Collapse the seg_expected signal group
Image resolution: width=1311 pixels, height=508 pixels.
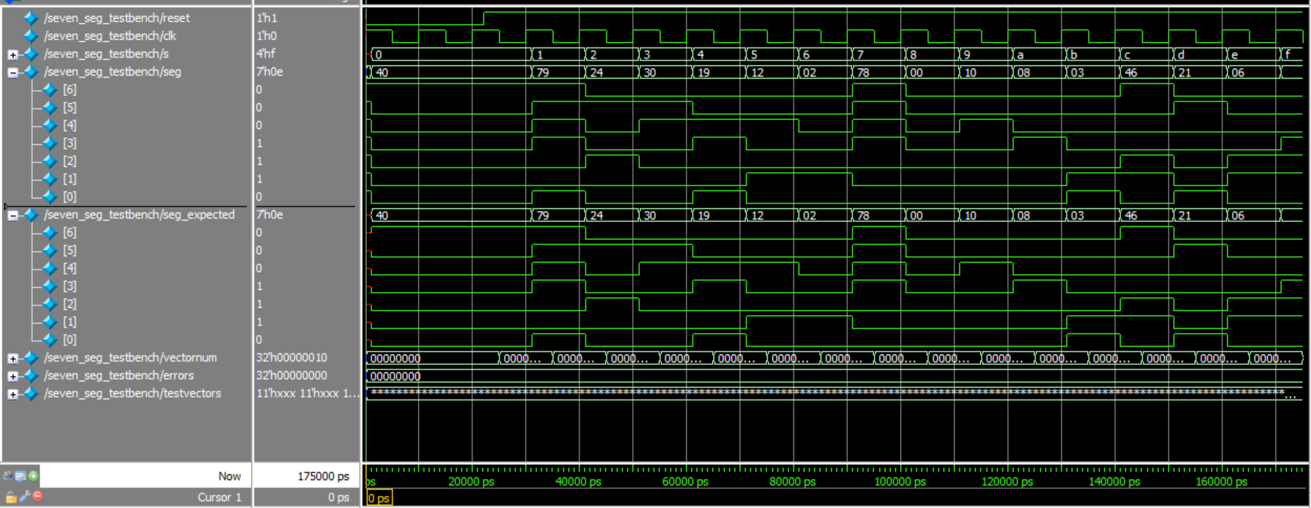pyautogui.click(x=13, y=215)
